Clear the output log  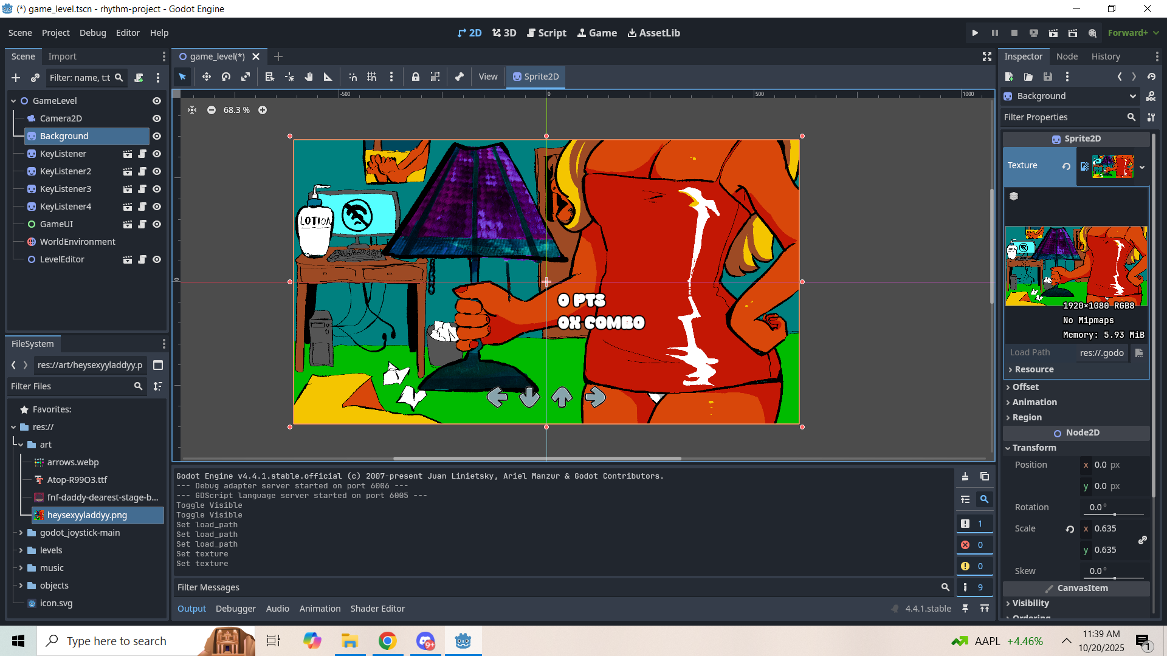965,477
